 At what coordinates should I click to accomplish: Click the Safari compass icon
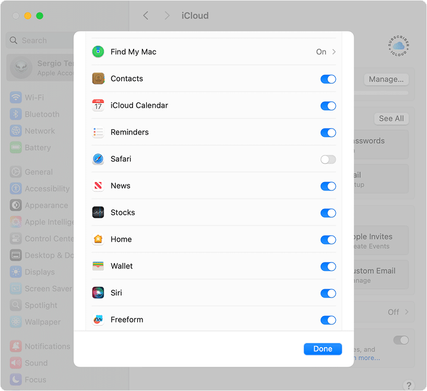(98, 159)
